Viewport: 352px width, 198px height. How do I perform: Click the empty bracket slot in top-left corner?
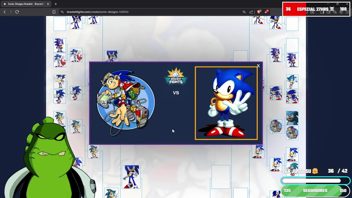(60, 23)
